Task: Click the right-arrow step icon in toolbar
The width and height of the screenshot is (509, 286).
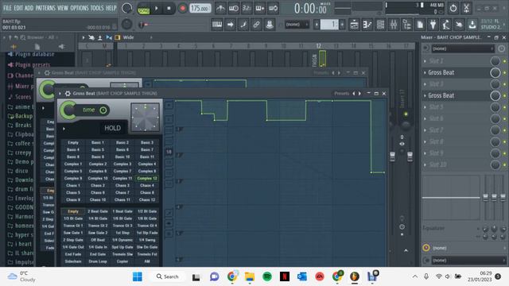Action: click(230, 25)
